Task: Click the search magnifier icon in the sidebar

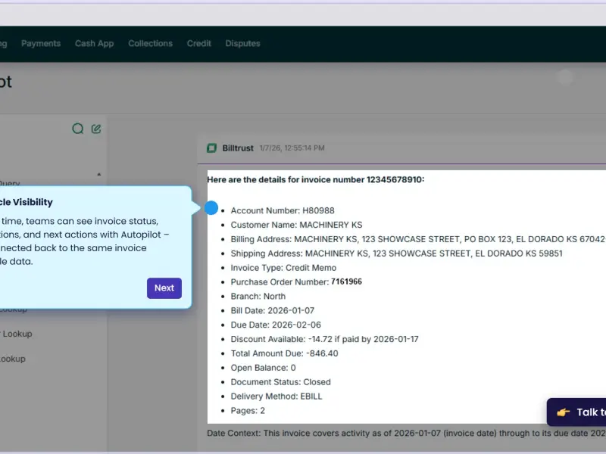Action: [x=78, y=129]
